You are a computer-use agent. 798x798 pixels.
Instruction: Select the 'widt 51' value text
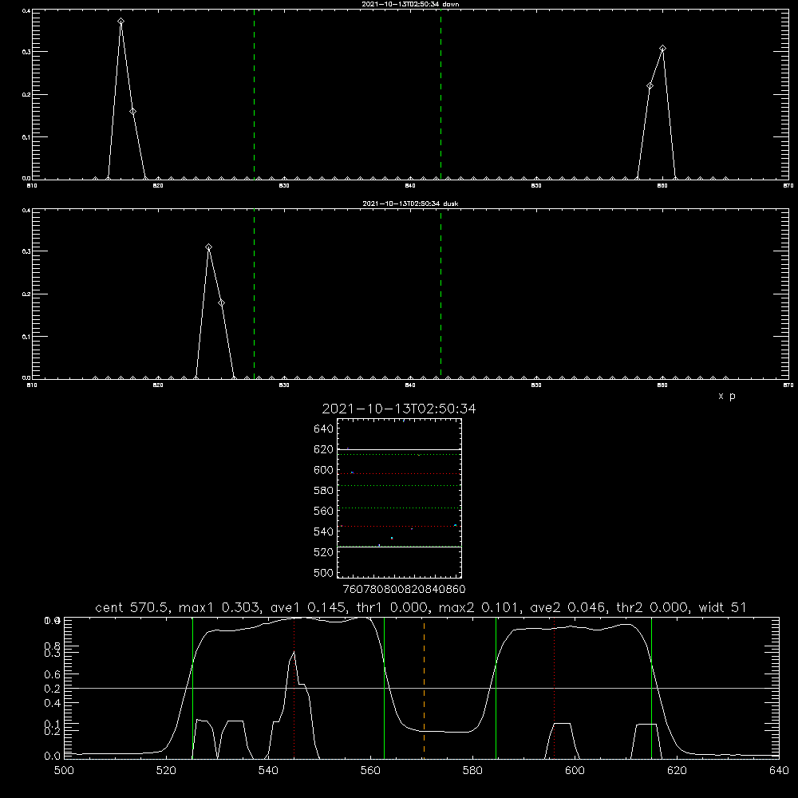723,607
